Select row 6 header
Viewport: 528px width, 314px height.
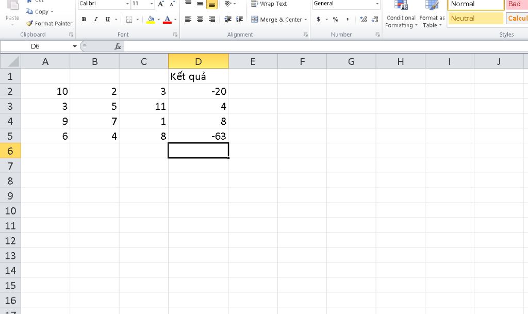[10, 151]
